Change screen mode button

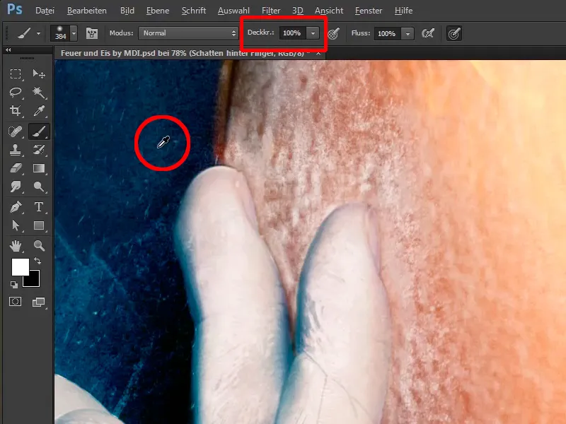(39, 302)
